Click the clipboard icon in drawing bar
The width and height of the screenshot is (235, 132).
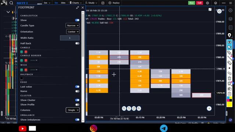[x=229, y=94]
